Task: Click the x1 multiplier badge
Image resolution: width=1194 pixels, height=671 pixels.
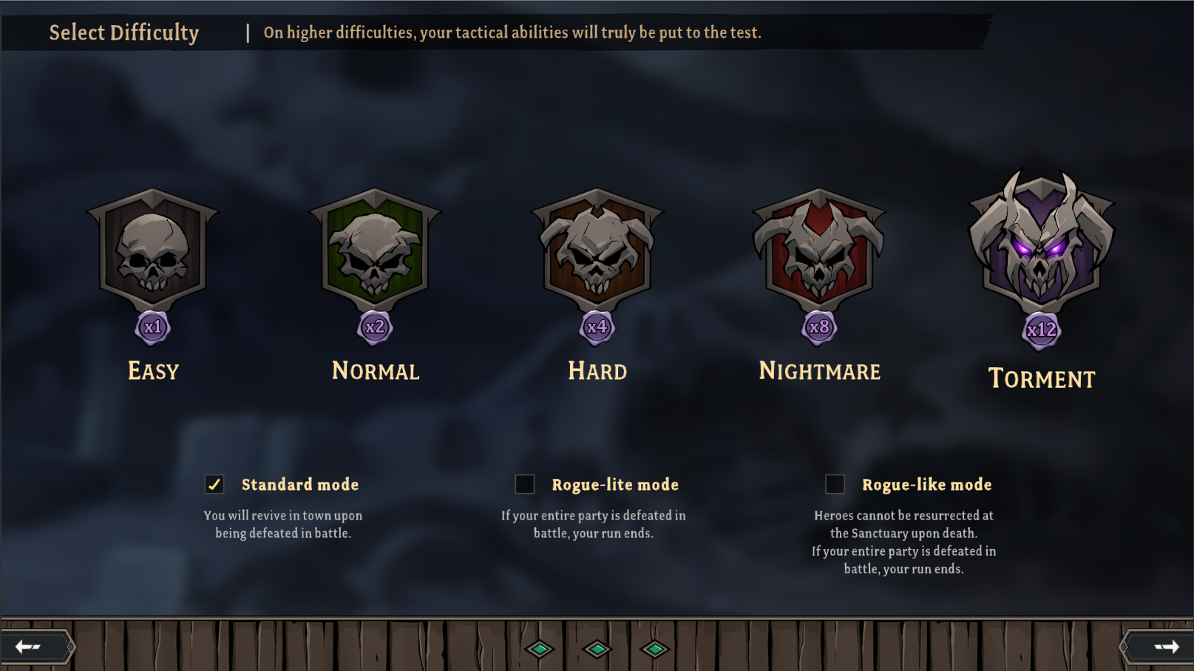Action: [153, 327]
